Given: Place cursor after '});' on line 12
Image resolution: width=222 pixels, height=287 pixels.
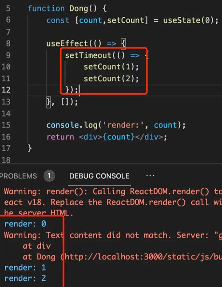Looking at the screenshot, I should point(79,90).
